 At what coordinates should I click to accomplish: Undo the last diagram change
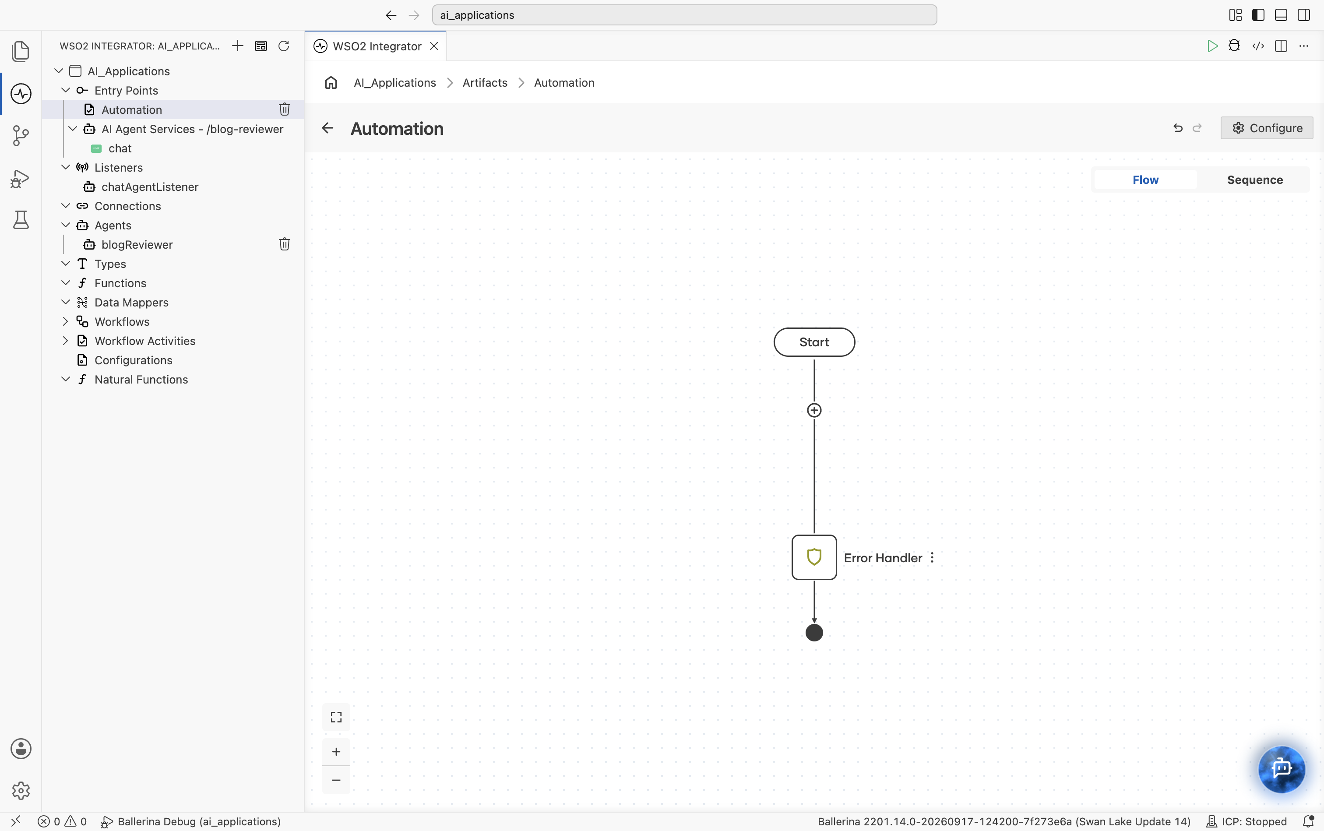pyautogui.click(x=1178, y=127)
